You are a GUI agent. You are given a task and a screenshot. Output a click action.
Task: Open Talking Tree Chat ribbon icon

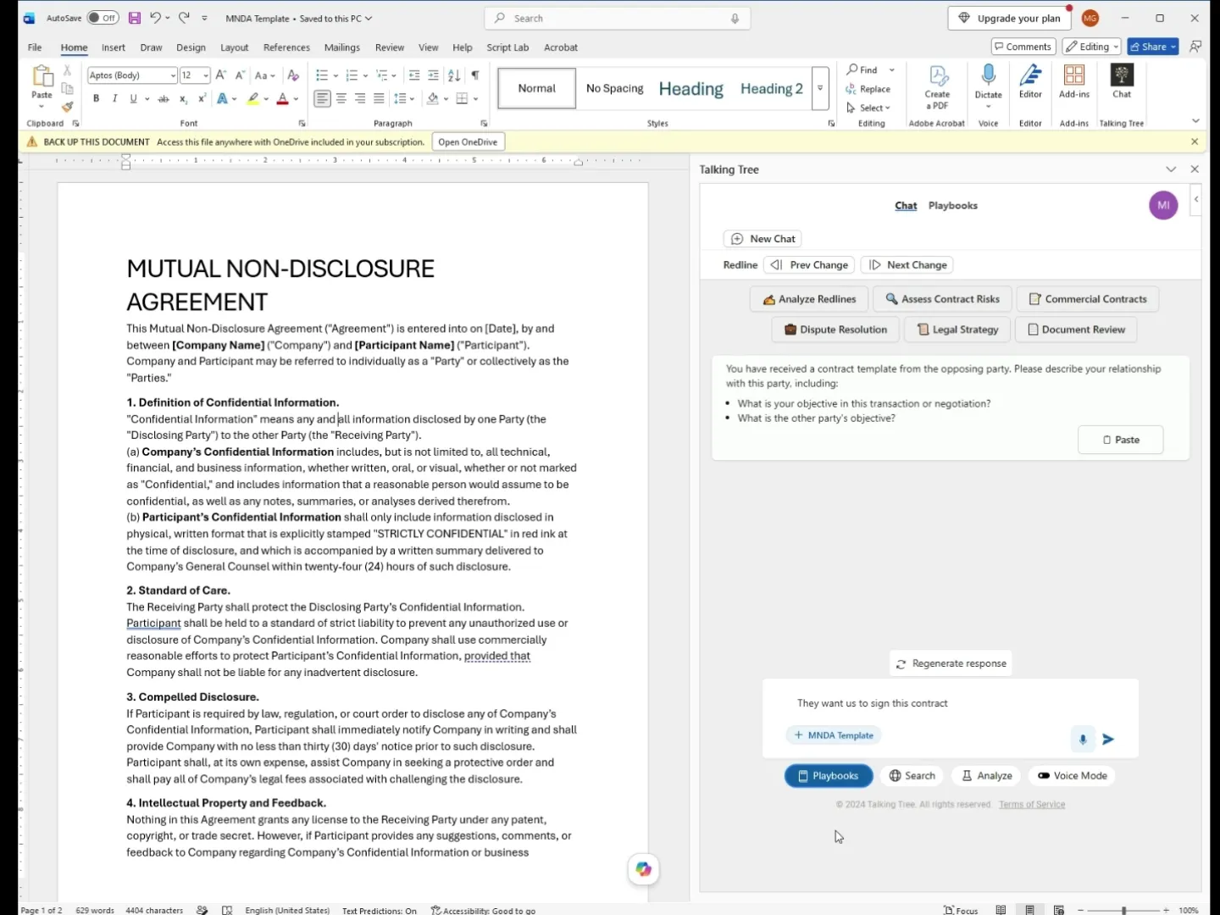[x=1122, y=81]
